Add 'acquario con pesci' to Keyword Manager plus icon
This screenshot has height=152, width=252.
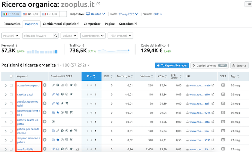[x=45, y=85]
